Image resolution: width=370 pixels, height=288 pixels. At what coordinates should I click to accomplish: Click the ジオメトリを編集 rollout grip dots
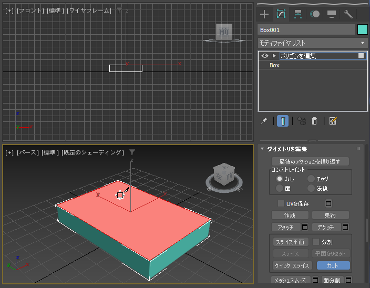(358, 149)
